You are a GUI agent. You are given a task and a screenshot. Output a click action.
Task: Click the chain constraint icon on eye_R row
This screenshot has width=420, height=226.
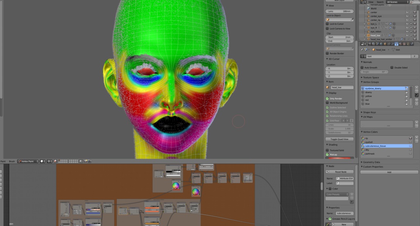386,28
